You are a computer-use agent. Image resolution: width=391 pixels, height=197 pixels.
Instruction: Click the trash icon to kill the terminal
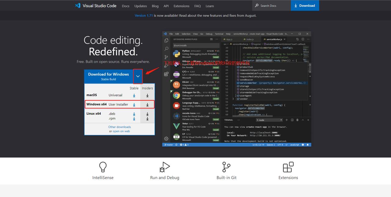297,120
